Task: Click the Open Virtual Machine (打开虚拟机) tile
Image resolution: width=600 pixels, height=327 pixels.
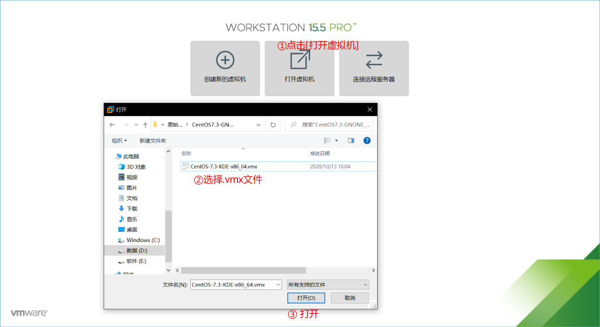Action: [300, 68]
